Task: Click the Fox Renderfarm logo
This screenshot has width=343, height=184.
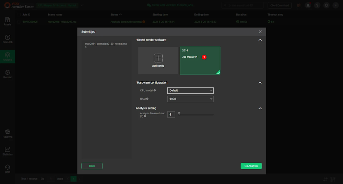Action: coord(19,5)
